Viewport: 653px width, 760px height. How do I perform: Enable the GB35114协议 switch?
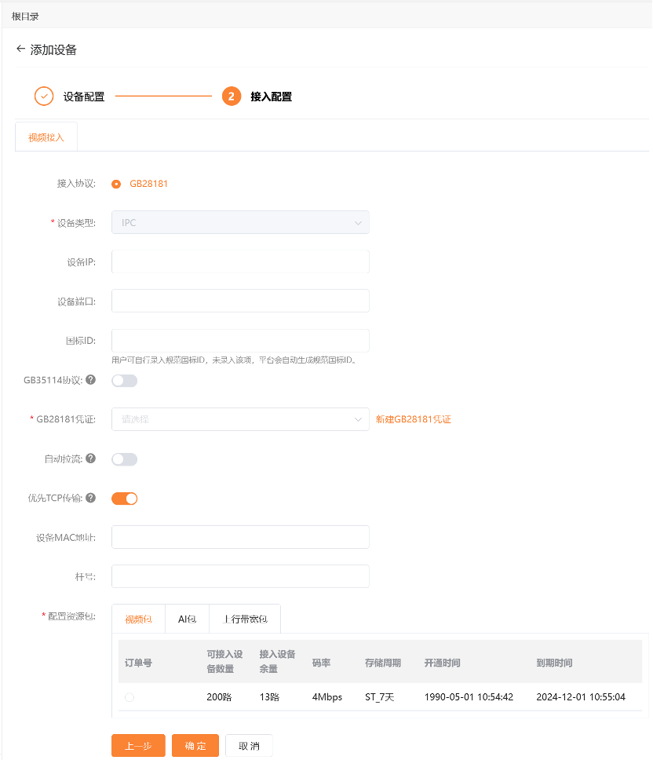[x=125, y=381]
